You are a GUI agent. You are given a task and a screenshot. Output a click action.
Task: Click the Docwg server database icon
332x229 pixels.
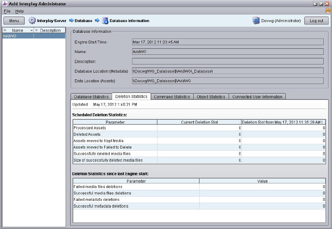click(x=256, y=21)
